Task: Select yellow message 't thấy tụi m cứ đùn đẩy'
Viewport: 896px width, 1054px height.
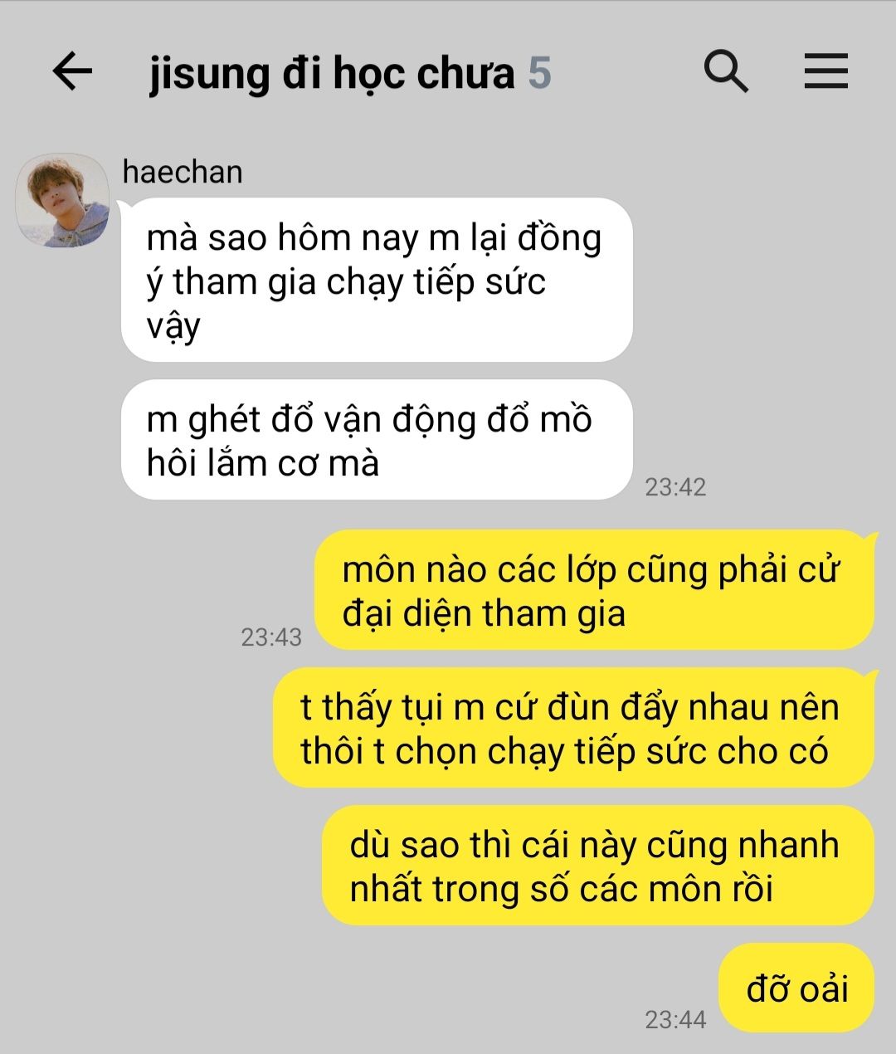Action: pos(573,728)
